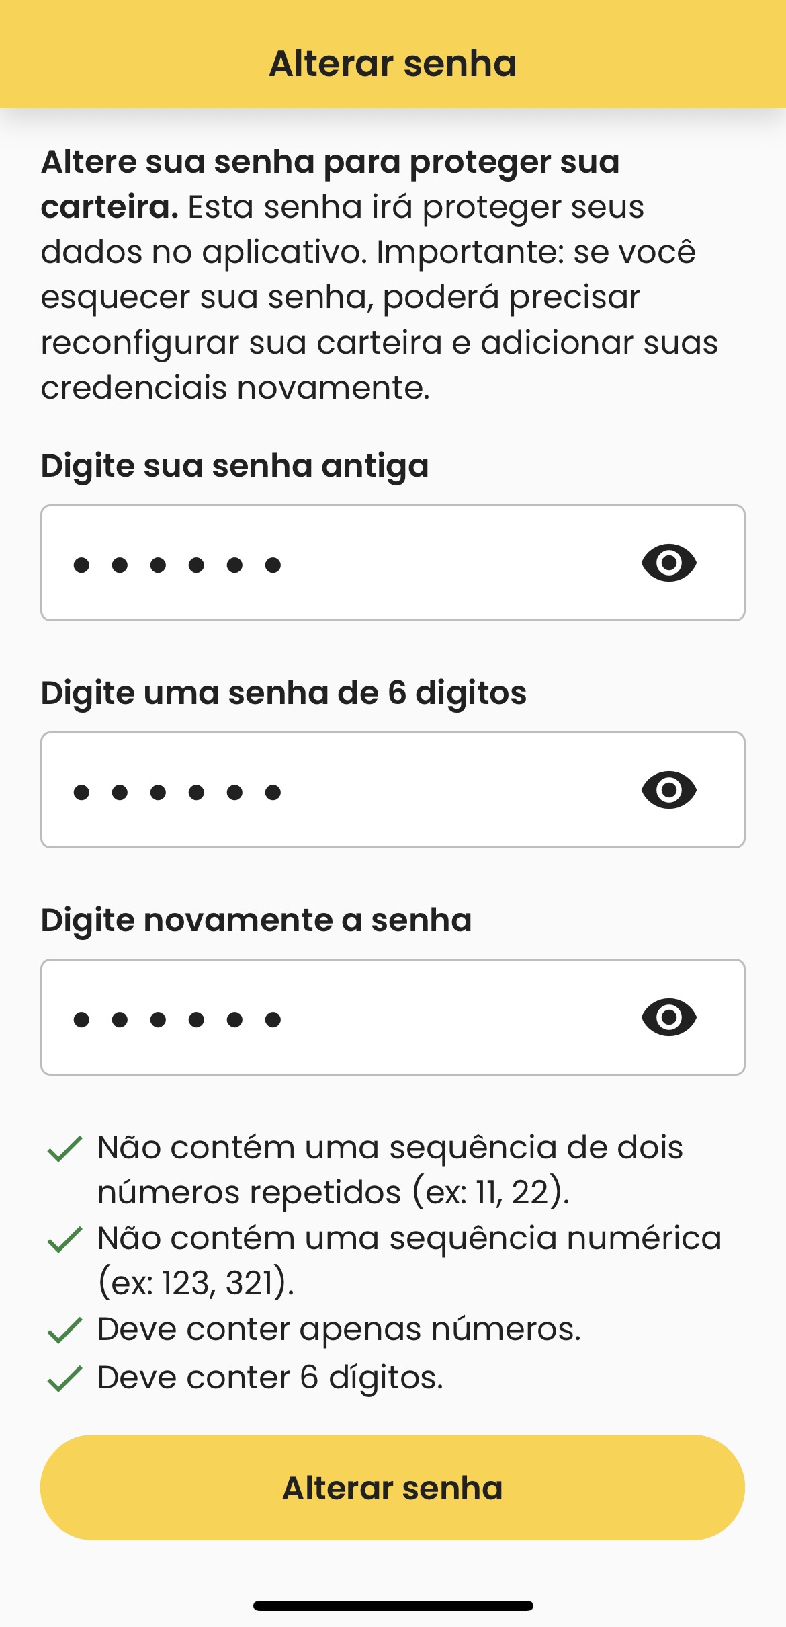Tap the 'Digite uma senha de 6 digitos' label
The height and width of the screenshot is (1627, 786).
tap(283, 692)
